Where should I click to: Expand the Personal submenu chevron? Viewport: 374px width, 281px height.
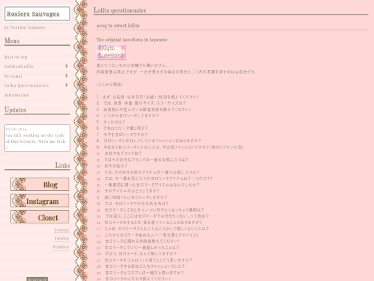(x=66, y=76)
